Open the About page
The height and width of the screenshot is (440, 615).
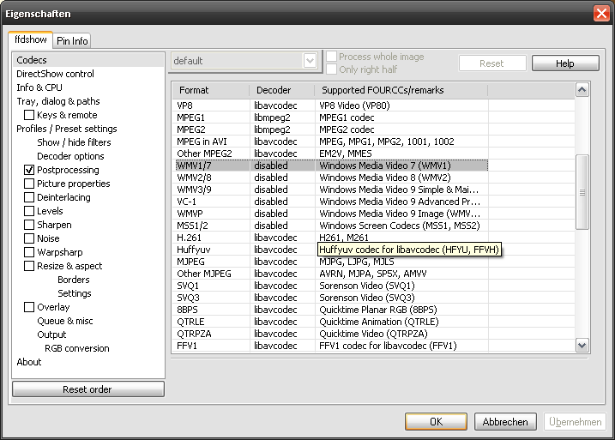[x=29, y=362]
